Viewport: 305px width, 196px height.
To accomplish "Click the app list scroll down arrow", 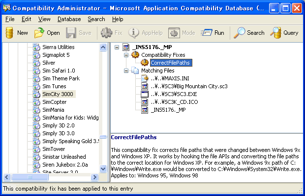I will (x=103, y=169).
